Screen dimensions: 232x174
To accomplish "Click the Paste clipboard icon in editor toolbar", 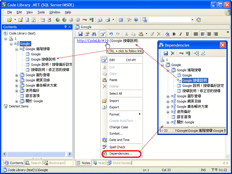I will [x=141, y=34].
